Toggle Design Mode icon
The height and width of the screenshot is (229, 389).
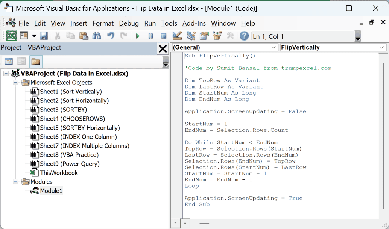coord(177,36)
